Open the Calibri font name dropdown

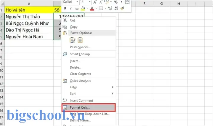coord(77,2)
